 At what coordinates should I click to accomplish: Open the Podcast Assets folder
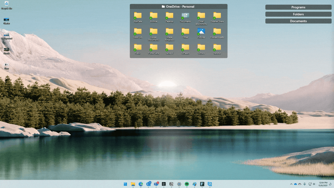point(217,31)
